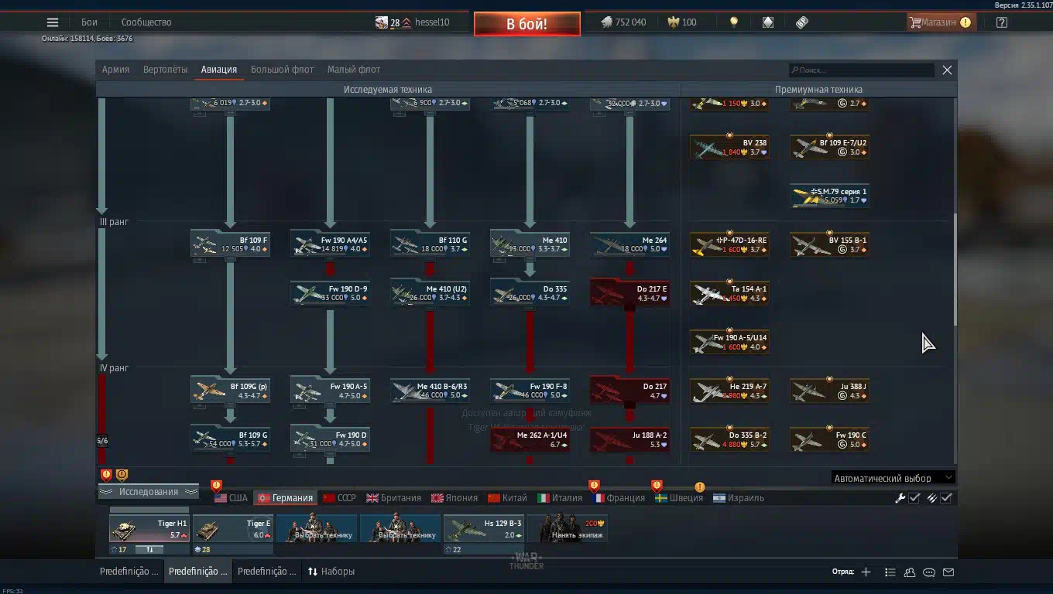
Task: Add squad member with plus icon
Action: tap(866, 572)
